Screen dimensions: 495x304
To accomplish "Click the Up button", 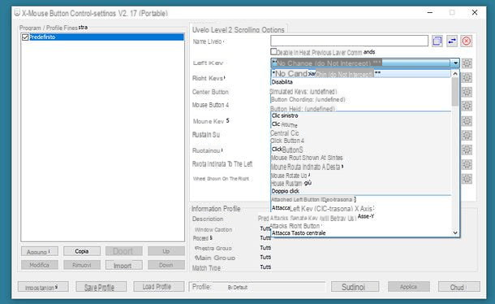I will tap(166, 251).
